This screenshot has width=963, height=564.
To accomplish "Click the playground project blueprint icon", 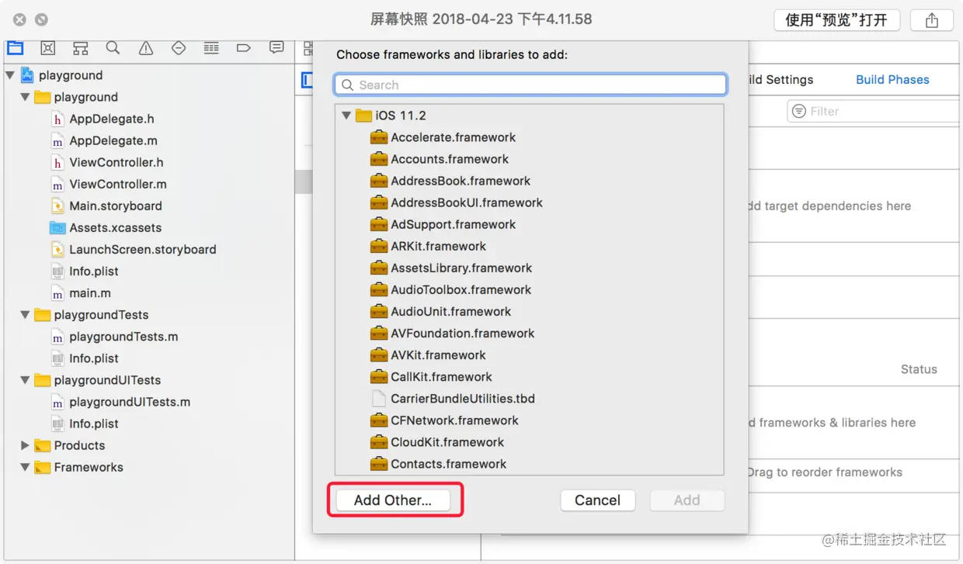I will pos(28,75).
